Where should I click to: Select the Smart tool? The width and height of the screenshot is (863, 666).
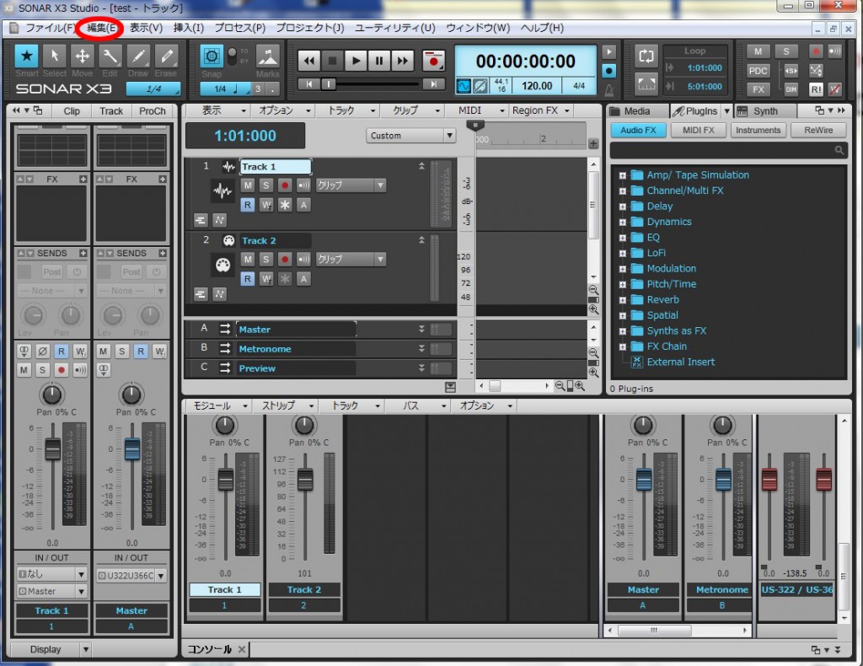[x=26, y=56]
